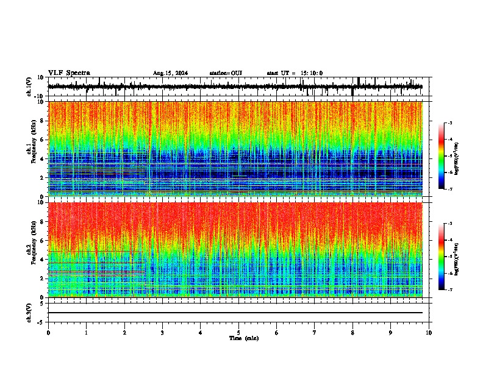This screenshot has width=483, height=373.
Task: Click the "Time (min)" x-axis label
Action: 244,338
